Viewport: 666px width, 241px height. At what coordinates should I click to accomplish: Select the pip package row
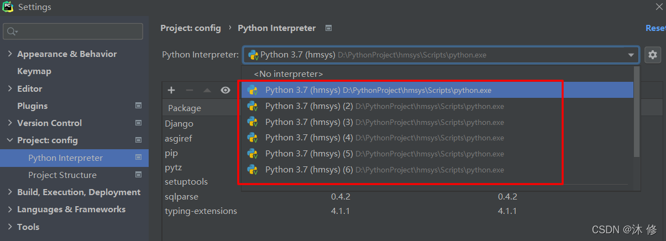171,153
